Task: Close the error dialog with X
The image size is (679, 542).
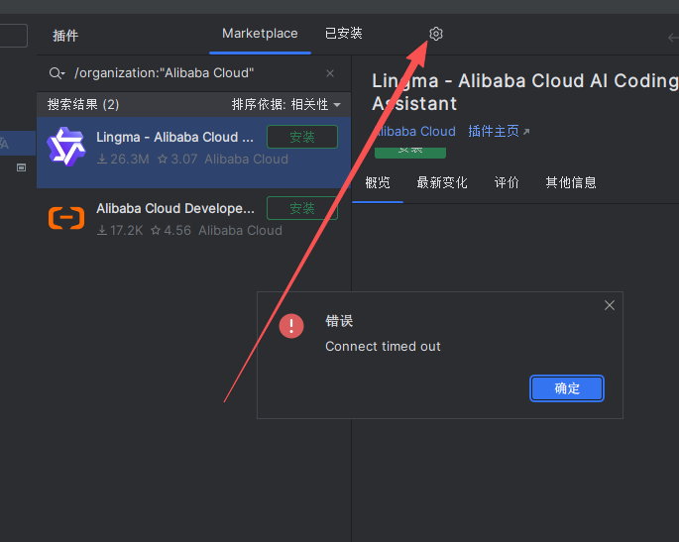Action: pos(610,305)
